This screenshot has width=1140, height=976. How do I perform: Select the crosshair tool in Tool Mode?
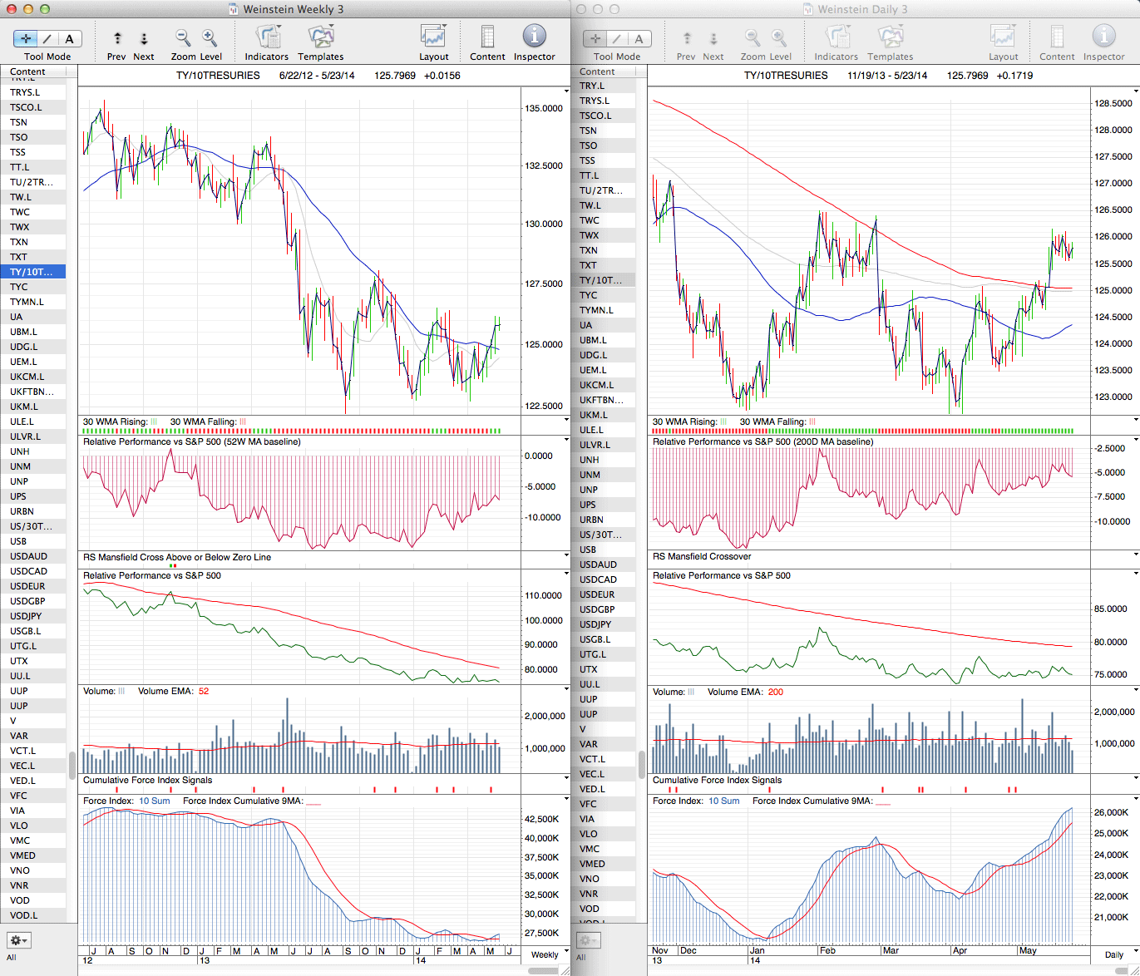26,38
